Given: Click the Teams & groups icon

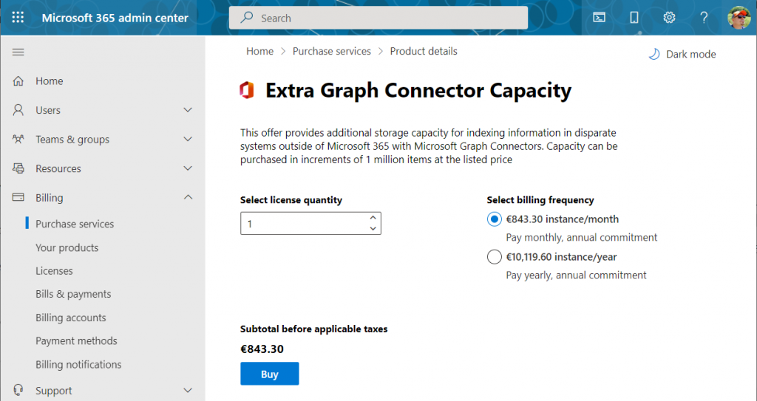Looking at the screenshot, I should pos(18,140).
